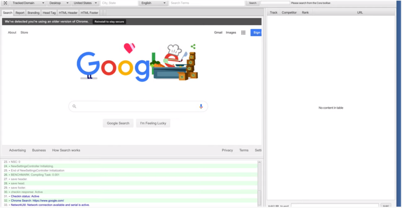Open the How Search works link
The width and height of the screenshot is (402, 208).
(x=66, y=150)
